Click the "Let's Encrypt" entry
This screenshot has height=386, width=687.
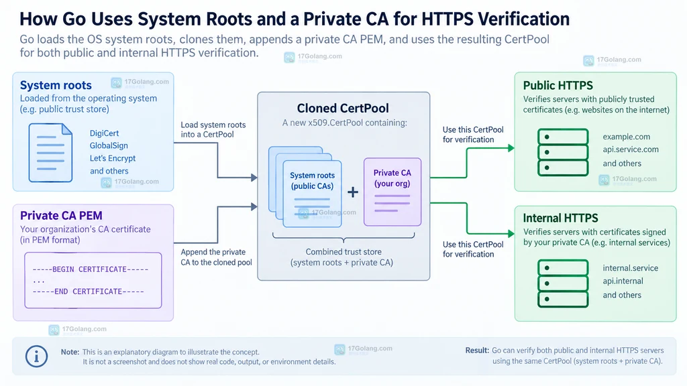pos(113,158)
